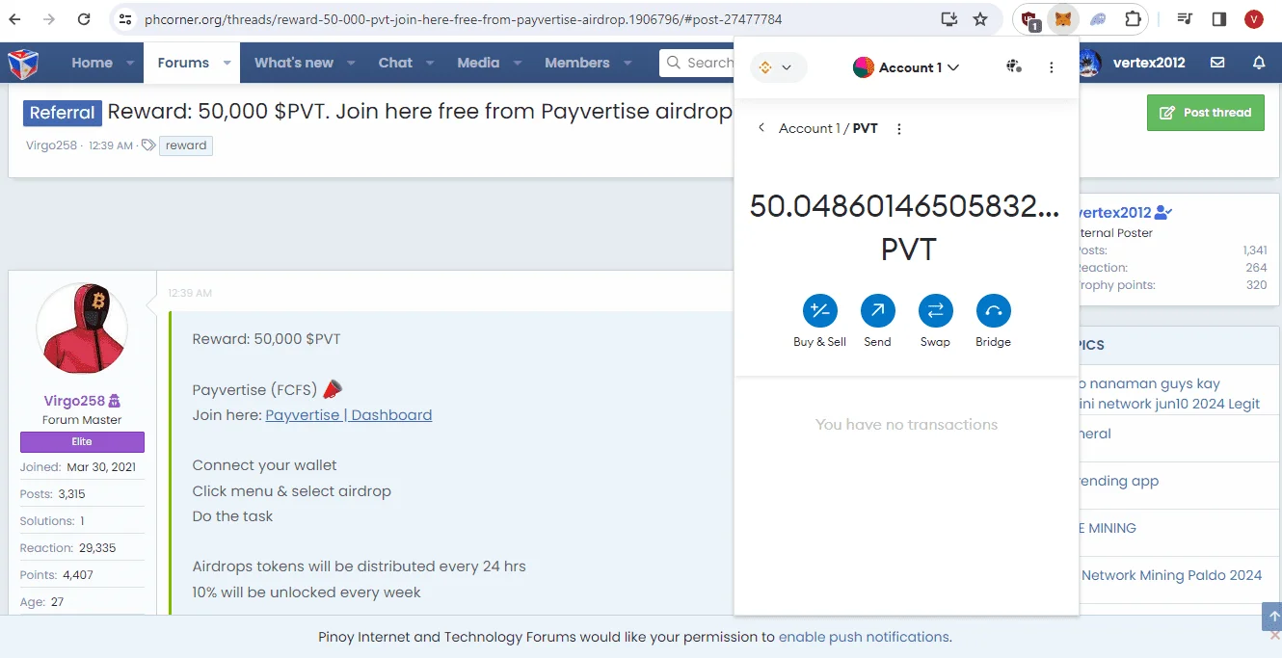The height and width of the screenshot is (658, 1282).
Task: Go forward in browser history
Action: 50,19
